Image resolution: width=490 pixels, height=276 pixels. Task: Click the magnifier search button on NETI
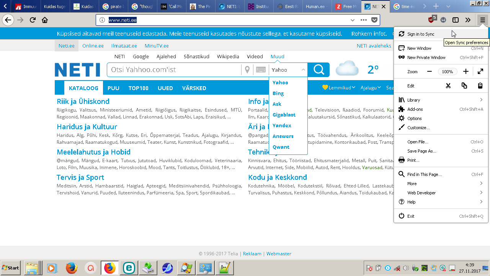point(318,70)
